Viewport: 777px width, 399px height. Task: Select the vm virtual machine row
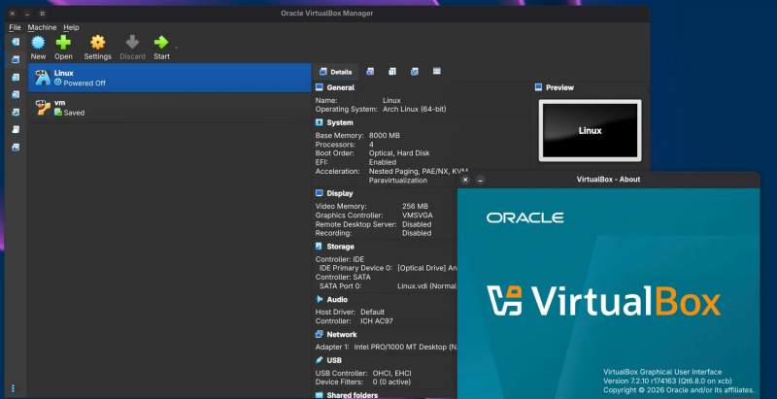point(169,108)
